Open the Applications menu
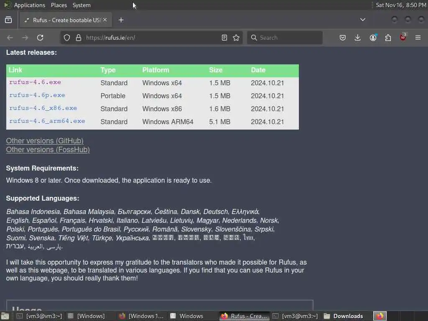This screenshot has height=321, width=428. point(30,5)
